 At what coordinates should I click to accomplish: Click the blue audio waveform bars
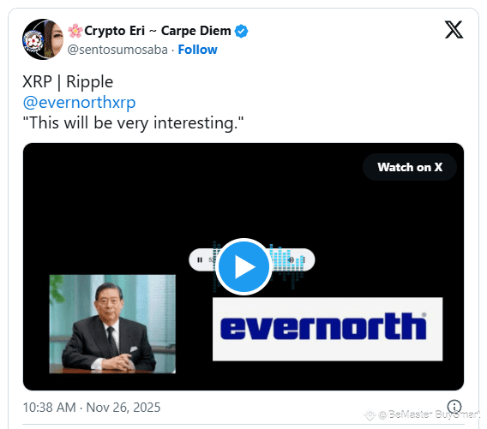pyautogui.click(x=287, y=264)
